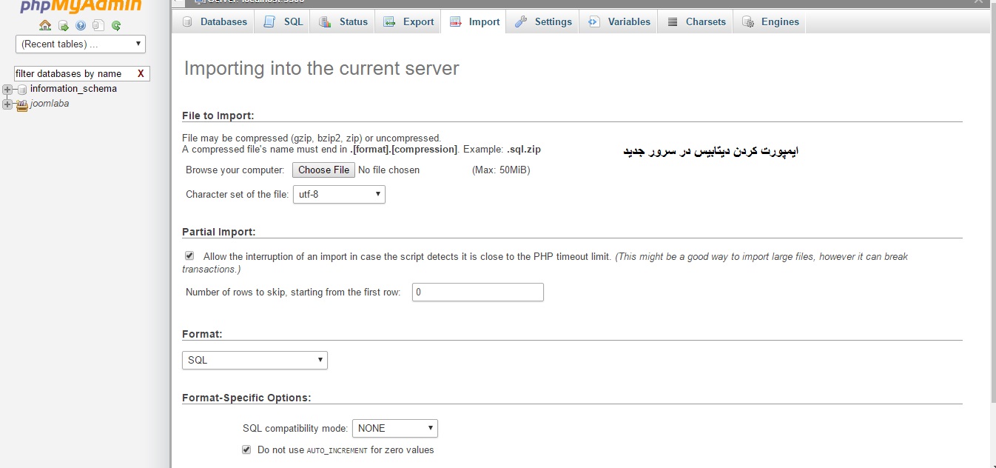Open the Recent tables dropdown
The image size is (996, 468).
click(x=81, y=44)
